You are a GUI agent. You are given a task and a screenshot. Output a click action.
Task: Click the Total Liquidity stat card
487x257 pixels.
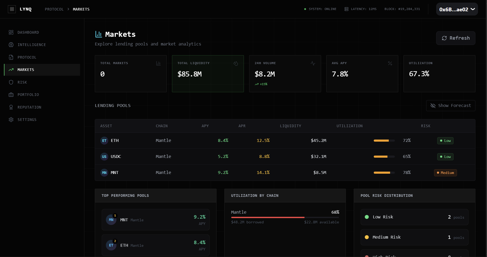click(208, 74)
